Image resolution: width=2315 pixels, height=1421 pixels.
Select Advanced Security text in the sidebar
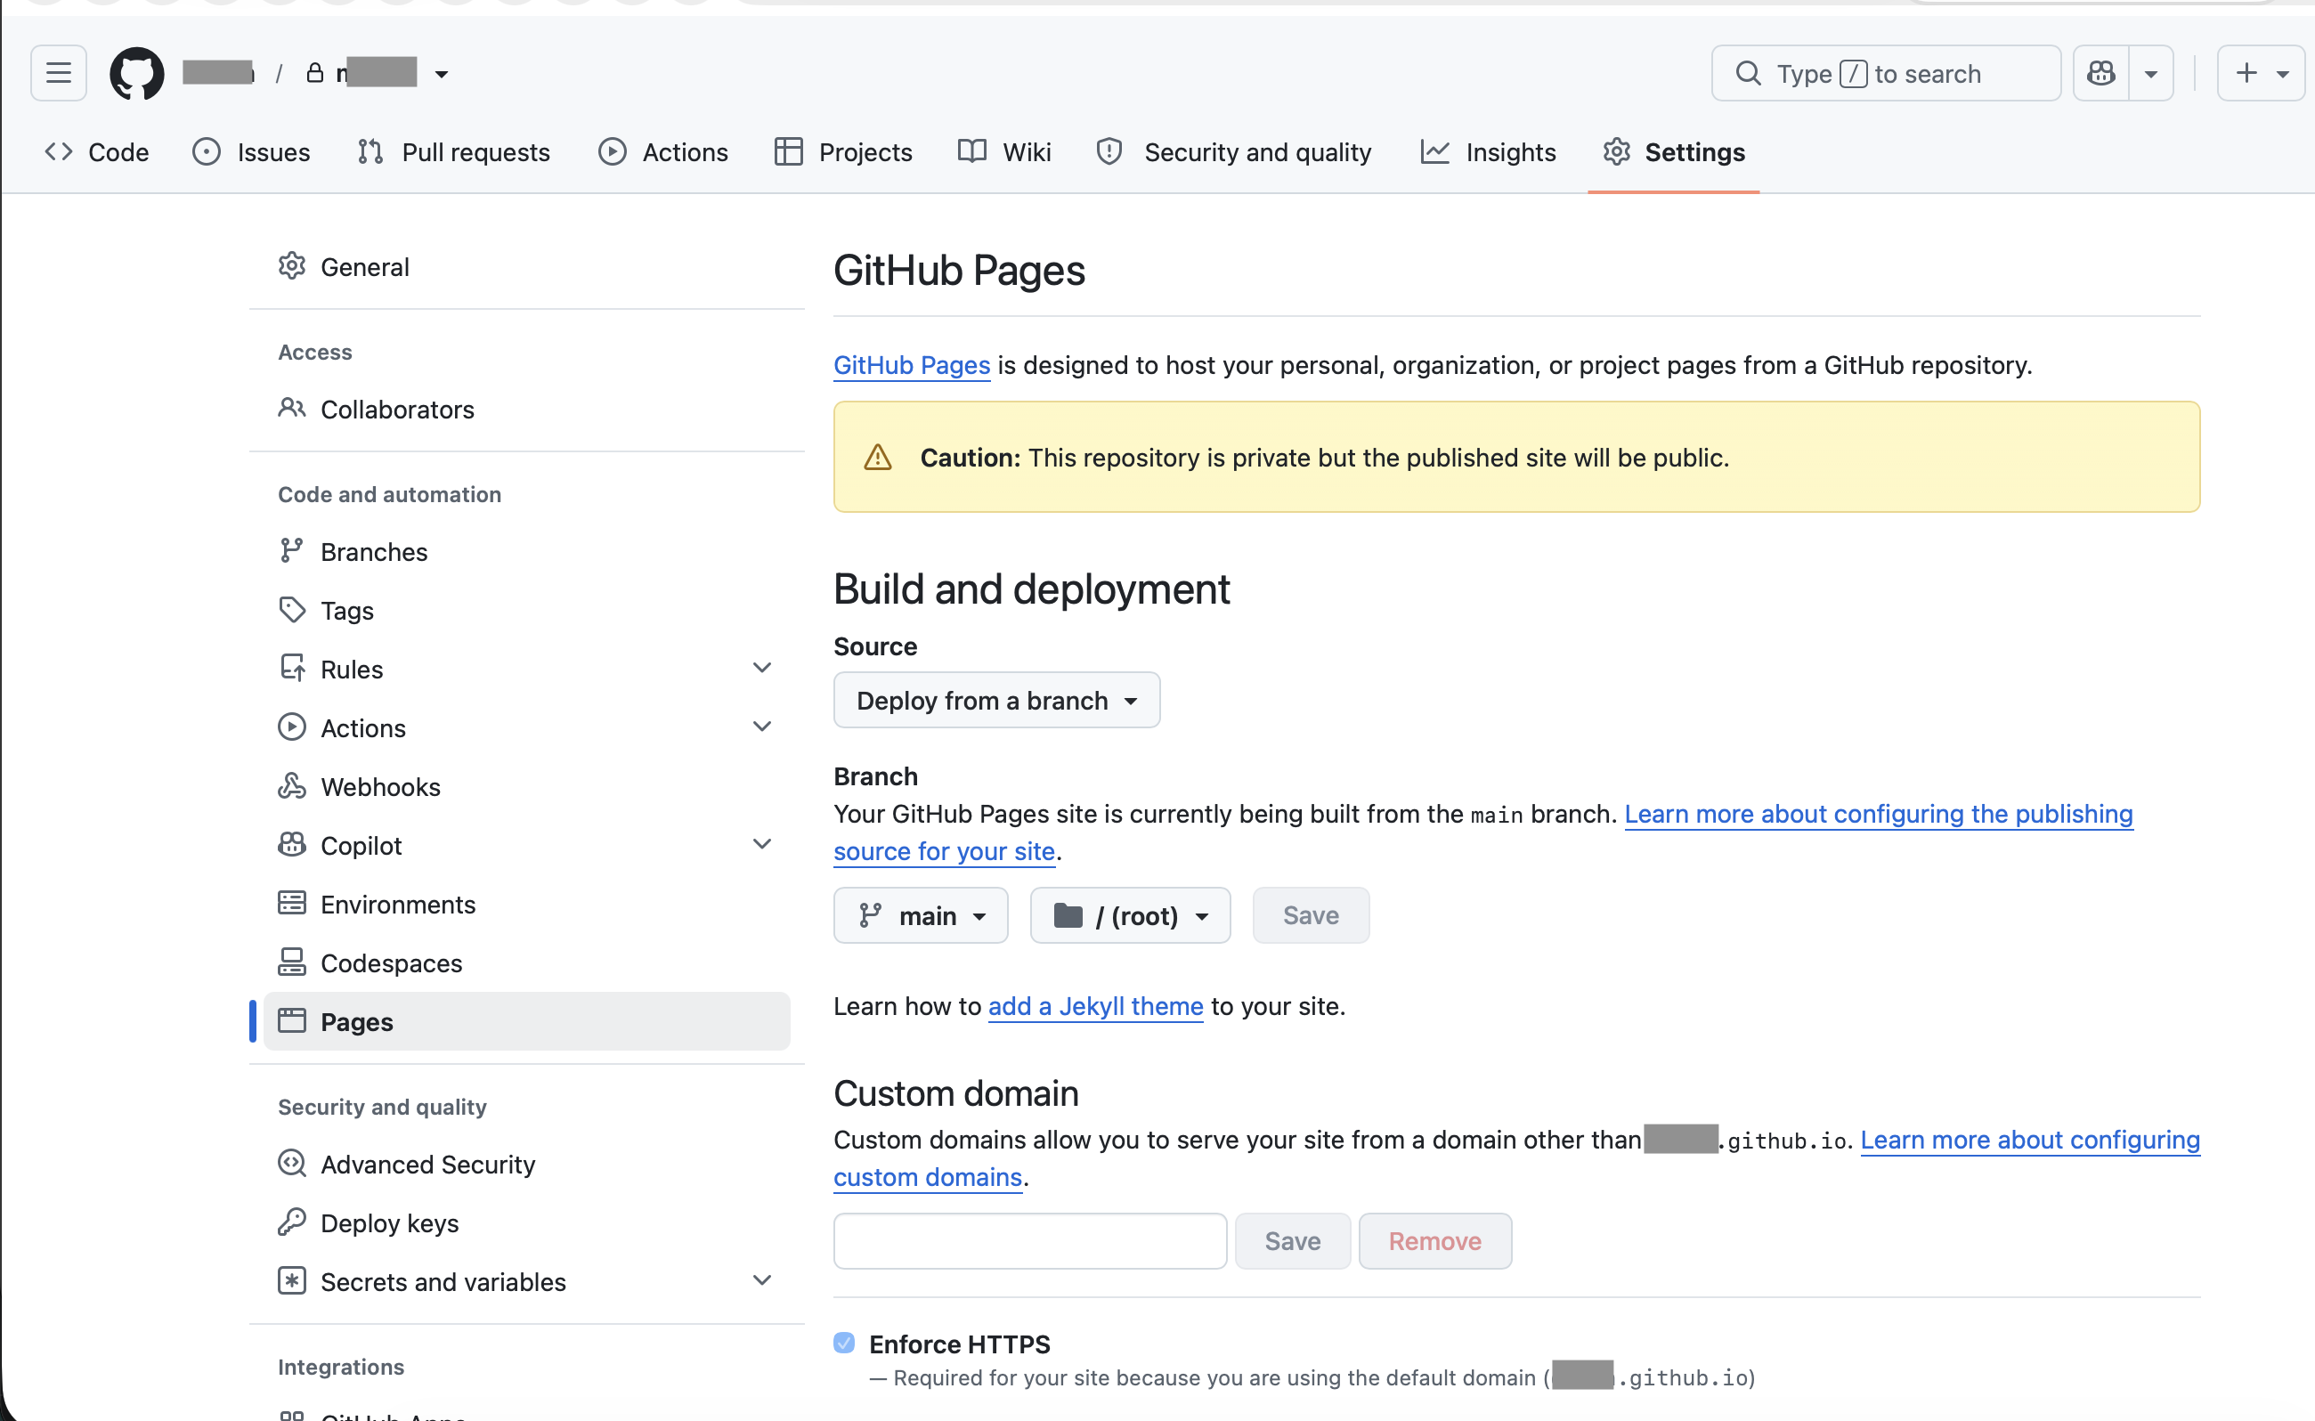pyautogui.click(x=427, y=1165)
